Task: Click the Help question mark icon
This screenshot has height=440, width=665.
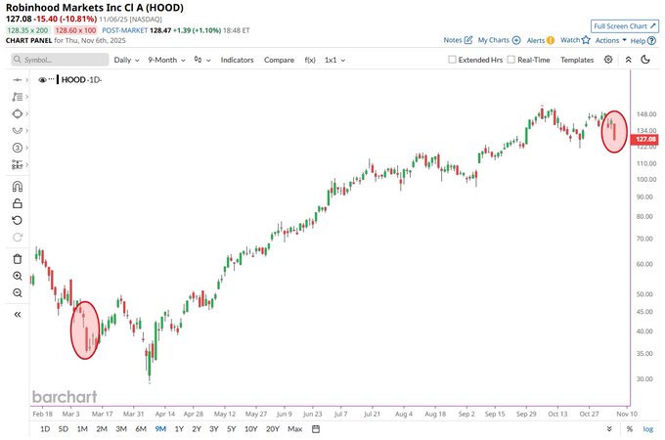Action: pyautogui.click(x=651, y=41)
